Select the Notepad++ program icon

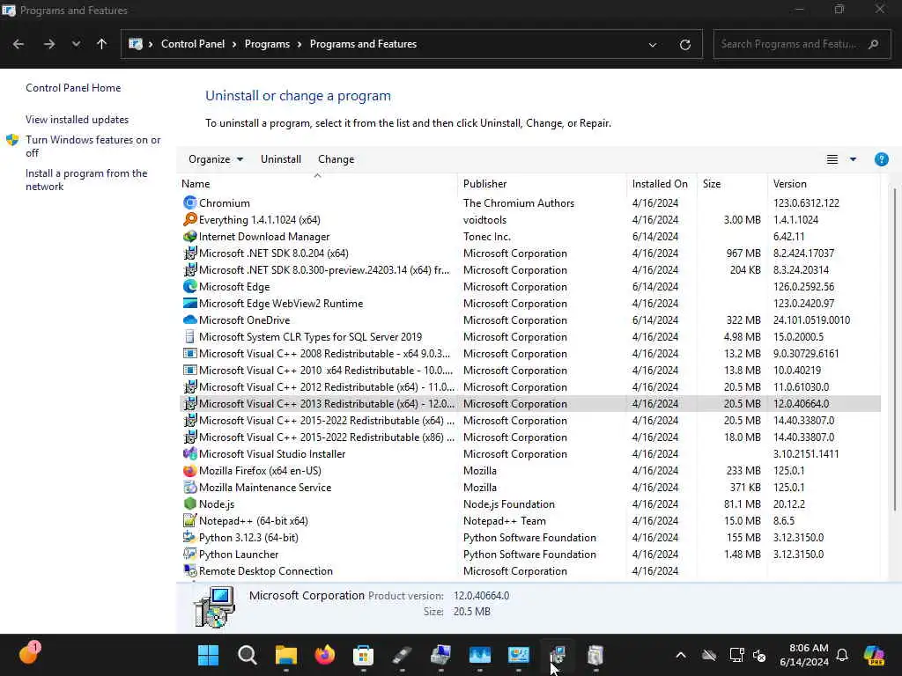[190, 520]
